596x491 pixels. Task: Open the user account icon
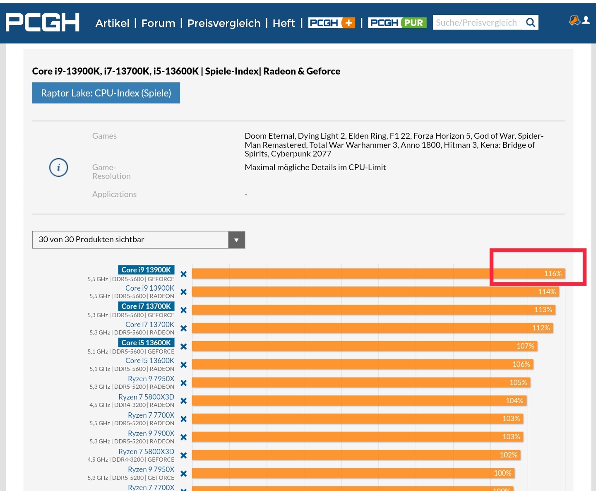pos(586,20)
